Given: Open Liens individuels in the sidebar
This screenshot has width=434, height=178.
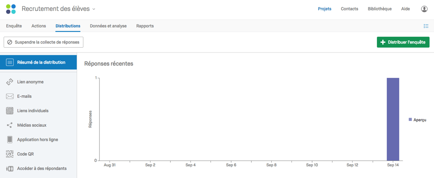Looking at the screenshot, I should [x=38, y=111].
